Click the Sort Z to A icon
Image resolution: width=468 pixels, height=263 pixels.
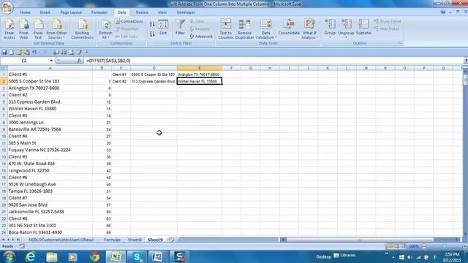click(x=152, y=34)
